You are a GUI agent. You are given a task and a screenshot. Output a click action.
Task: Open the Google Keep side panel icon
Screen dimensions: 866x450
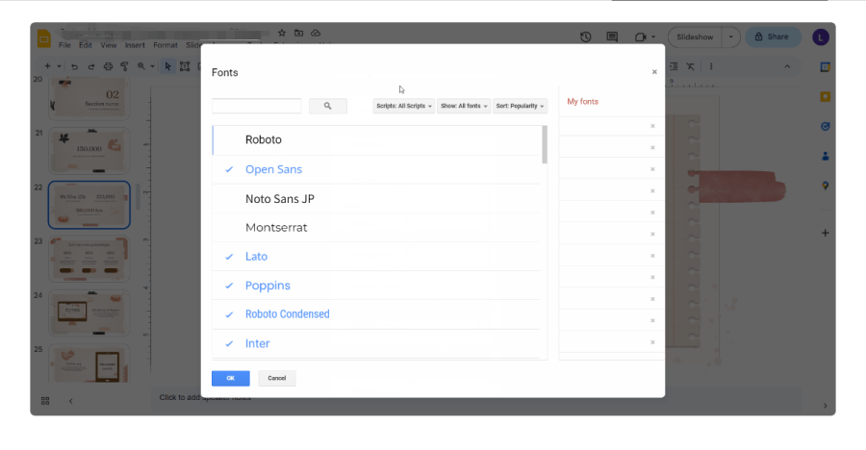825,96
